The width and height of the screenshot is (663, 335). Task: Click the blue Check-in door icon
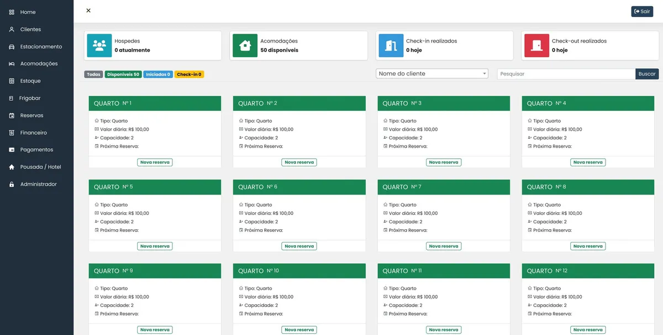click(x=391, y=46)
